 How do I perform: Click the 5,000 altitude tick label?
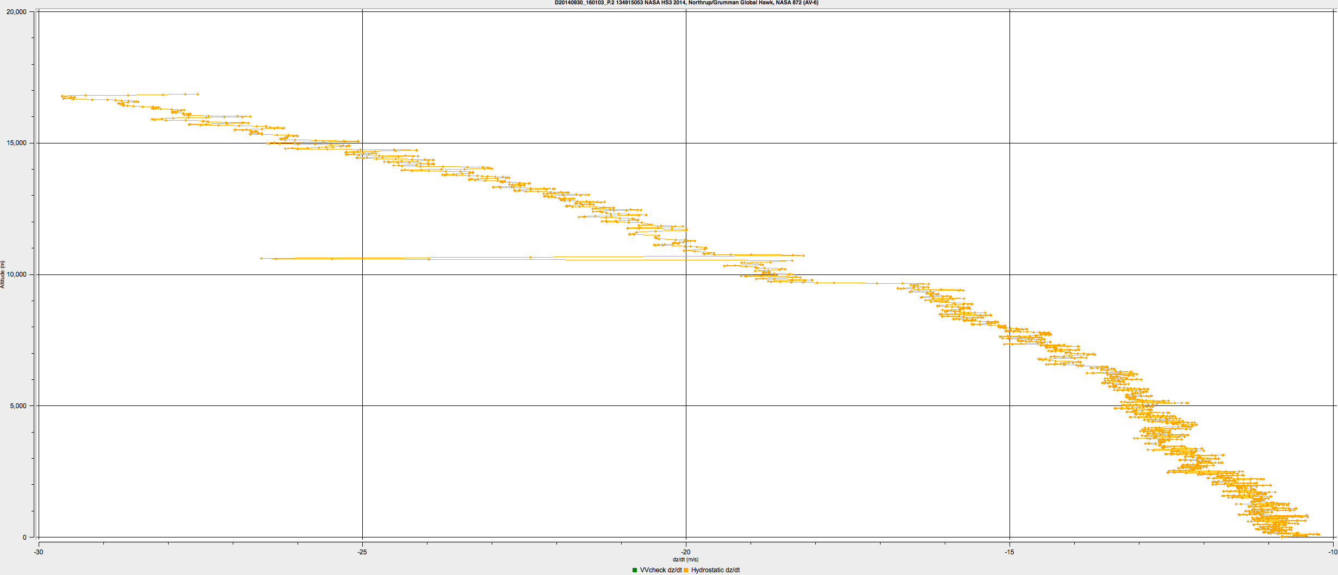[x=18, y=406]
